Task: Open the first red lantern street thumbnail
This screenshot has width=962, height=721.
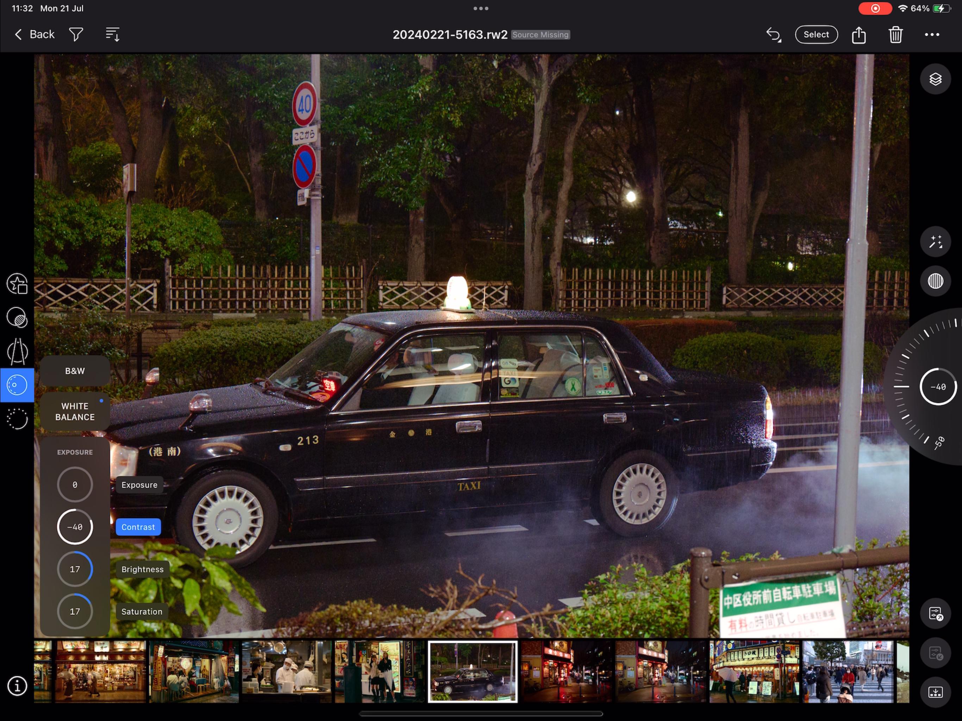Action: [566, 671]
